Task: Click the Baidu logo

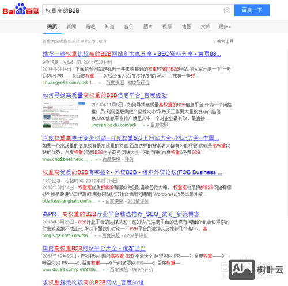Action: [x=21, y=9]
